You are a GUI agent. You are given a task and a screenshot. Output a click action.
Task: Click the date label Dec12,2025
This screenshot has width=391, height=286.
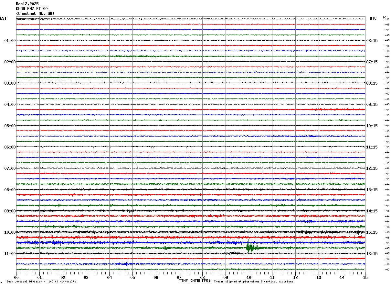coord(27,4)
